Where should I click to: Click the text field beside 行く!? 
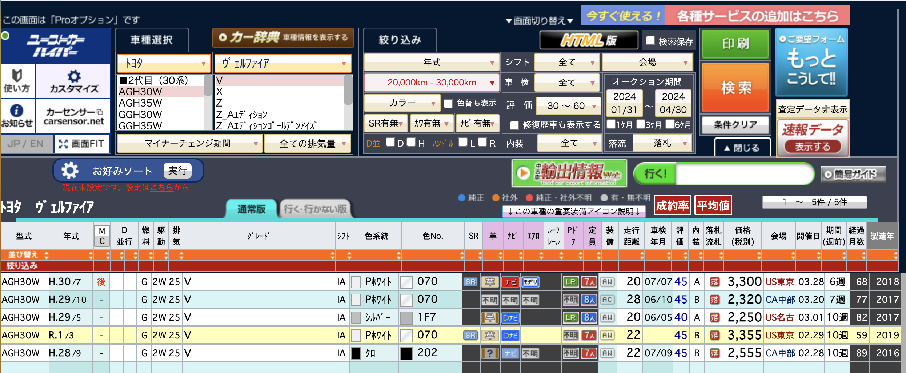(744, 173)
